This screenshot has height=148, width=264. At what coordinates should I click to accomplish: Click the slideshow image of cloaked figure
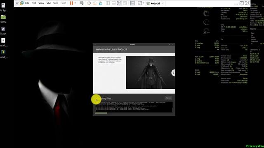151,72
